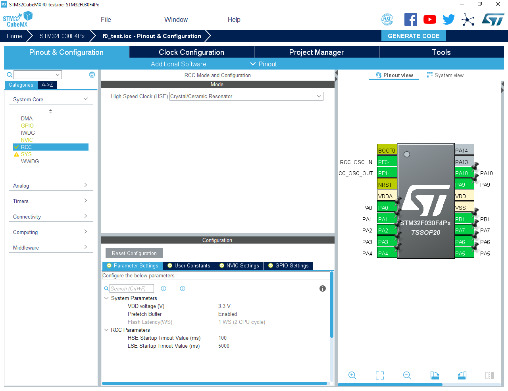Open the ST YouTube channel icon

429,19
